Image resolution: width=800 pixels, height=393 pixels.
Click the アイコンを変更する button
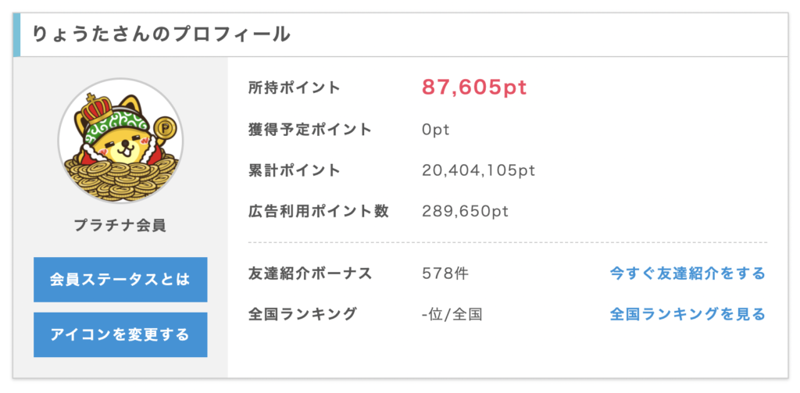[x=120, y=335]
